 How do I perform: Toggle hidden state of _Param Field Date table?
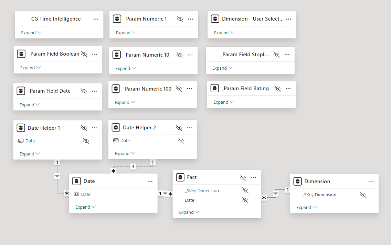[x=84, y=91]
